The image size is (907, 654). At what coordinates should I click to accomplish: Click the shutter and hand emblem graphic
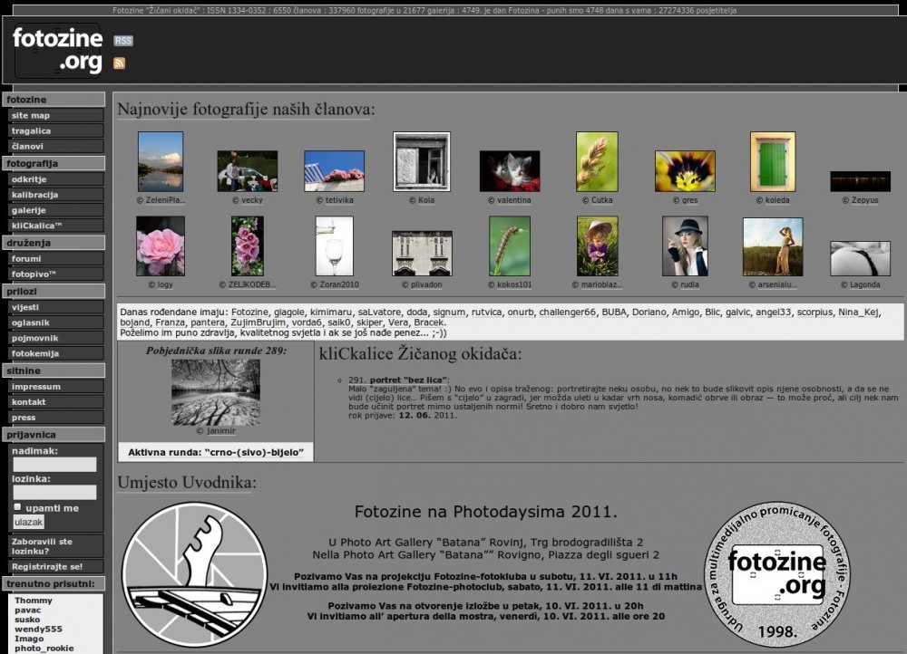tap(194, 574)
